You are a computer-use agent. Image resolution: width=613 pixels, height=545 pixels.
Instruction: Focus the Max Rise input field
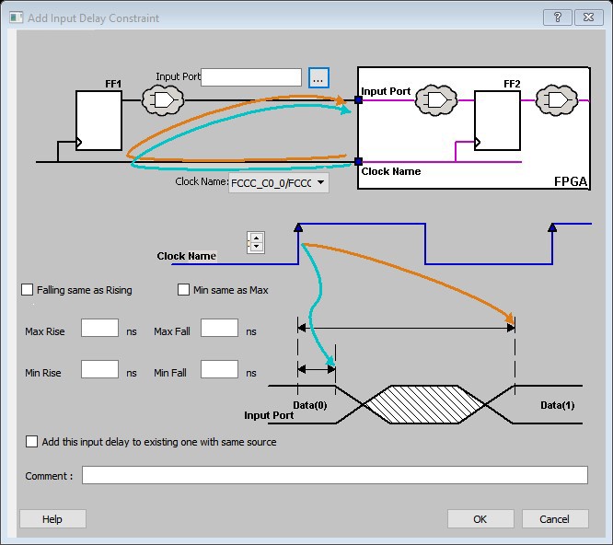pyautogui.click(x=99, y=329)
